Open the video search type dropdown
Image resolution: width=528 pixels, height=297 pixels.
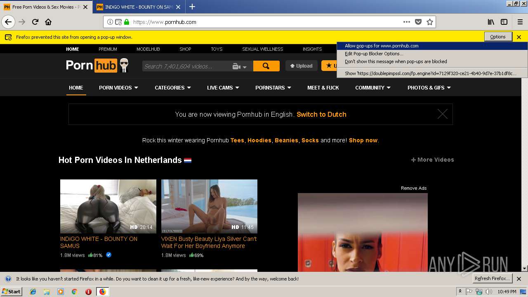[x=240, y=66]
